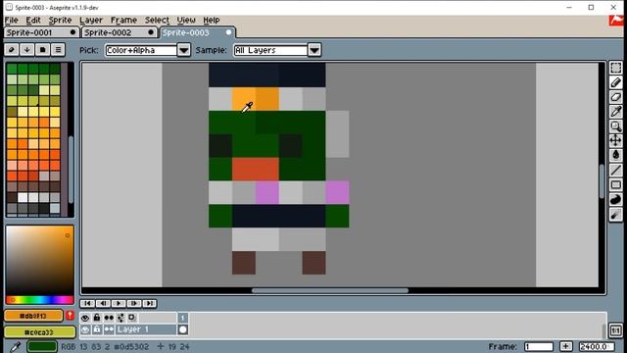This screenshot has width=627, height=353.
Task: Play the animation
Action: (x=119, y=303)
